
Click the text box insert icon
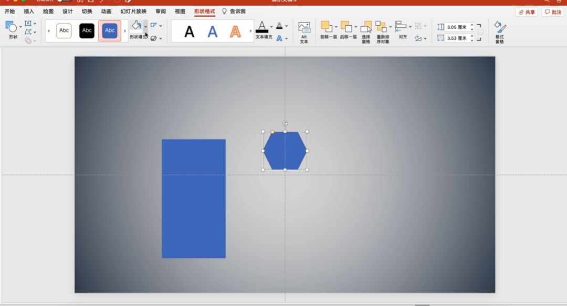28,24
